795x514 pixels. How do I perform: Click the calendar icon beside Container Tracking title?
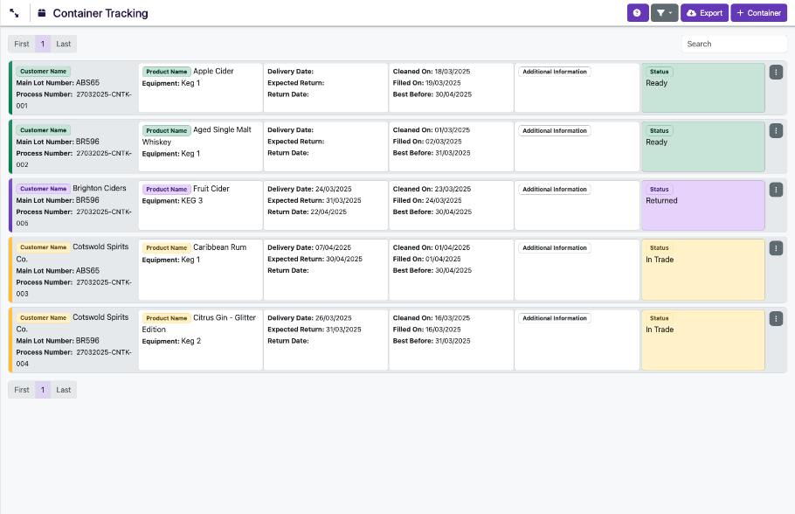pyautogui.click(x=42, y=13)
